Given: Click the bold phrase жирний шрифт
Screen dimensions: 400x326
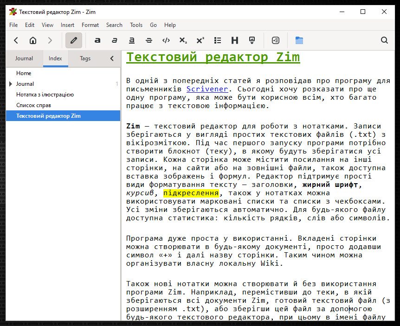Looking at the screenshot, I should point(330,185).
